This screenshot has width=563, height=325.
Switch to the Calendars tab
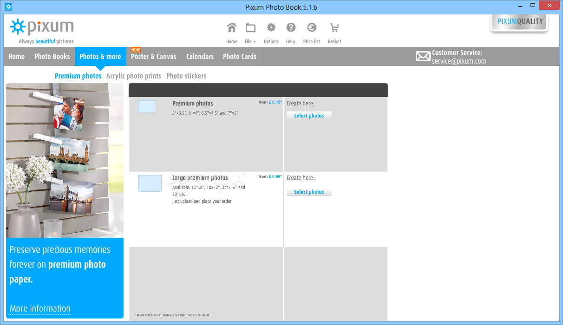[x=200, y=56]
